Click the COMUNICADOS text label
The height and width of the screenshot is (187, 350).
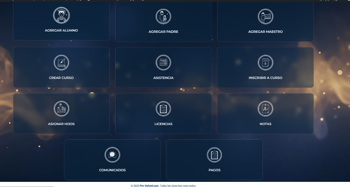[x=112, y=170]
